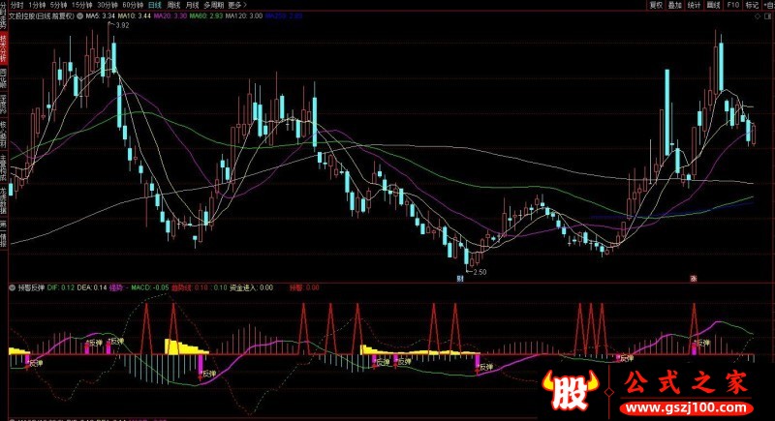The image size is (775, 421).
Task: Click the purple MA20 indicator label
Action: click(170, 15)
